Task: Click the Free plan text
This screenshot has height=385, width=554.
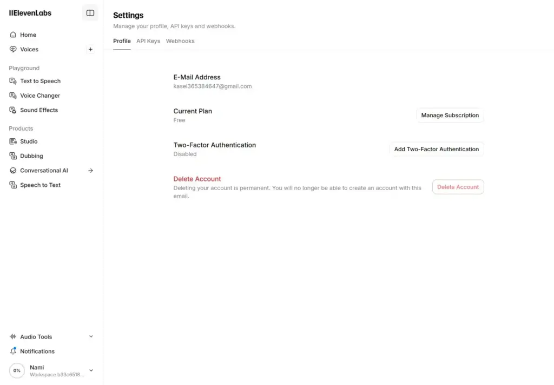Action: coord(179,120)
